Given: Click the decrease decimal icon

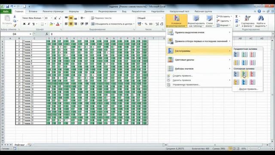Looking at the screenshot, I should point(162,24).
